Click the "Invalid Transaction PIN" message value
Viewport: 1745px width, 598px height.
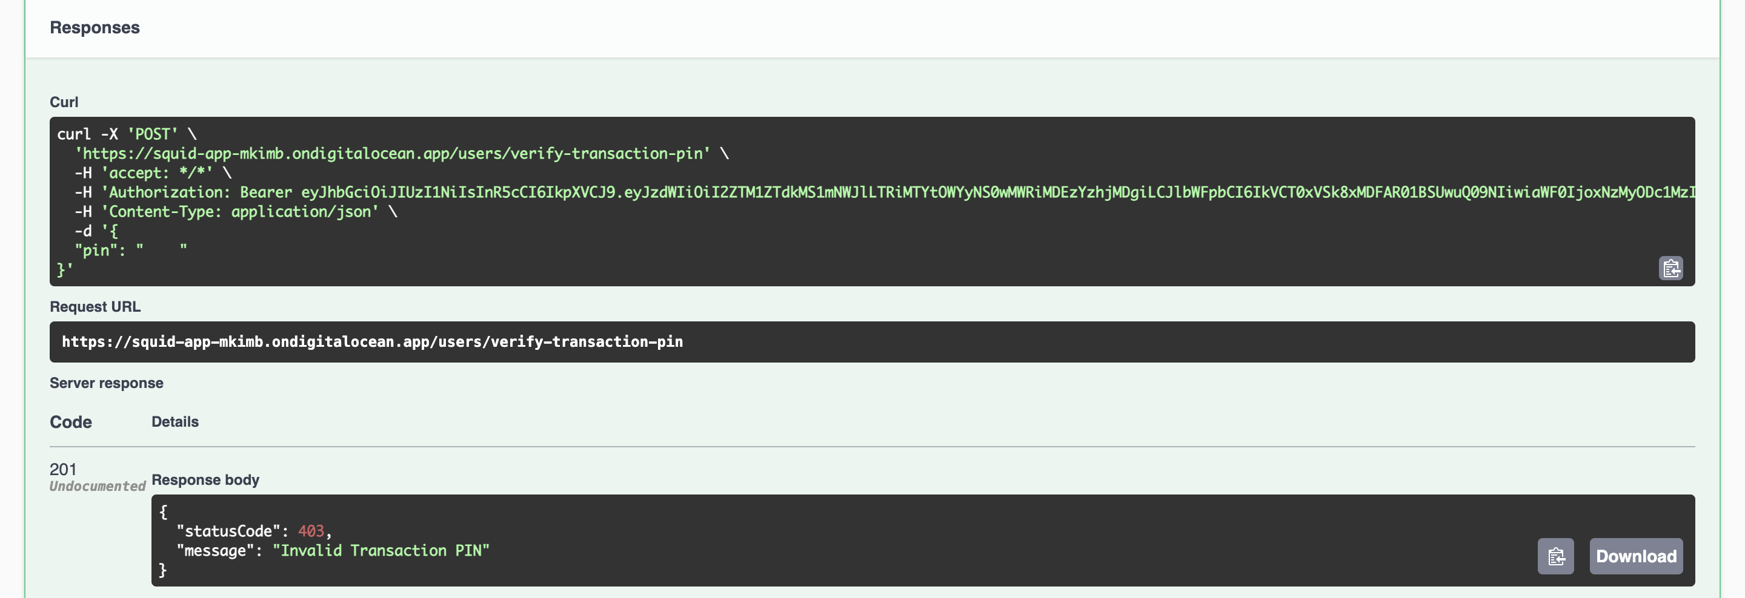click(381, 551)
